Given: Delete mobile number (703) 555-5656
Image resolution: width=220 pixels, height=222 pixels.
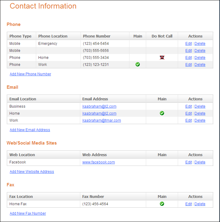Looking at the screenshot, I should pos(200,51).
